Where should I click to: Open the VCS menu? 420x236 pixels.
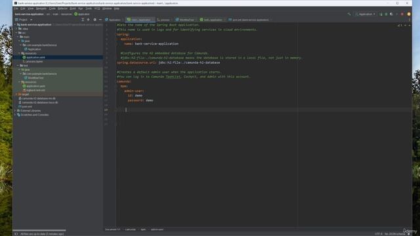[x=97, y=9]
